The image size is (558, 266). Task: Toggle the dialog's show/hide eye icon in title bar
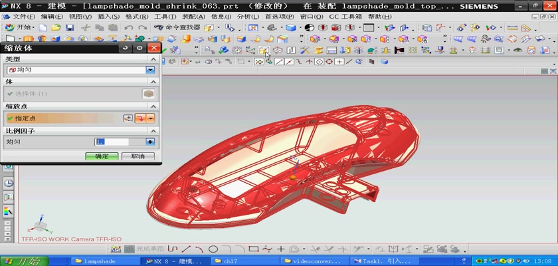pyautogui.click(x=139, y=48)
